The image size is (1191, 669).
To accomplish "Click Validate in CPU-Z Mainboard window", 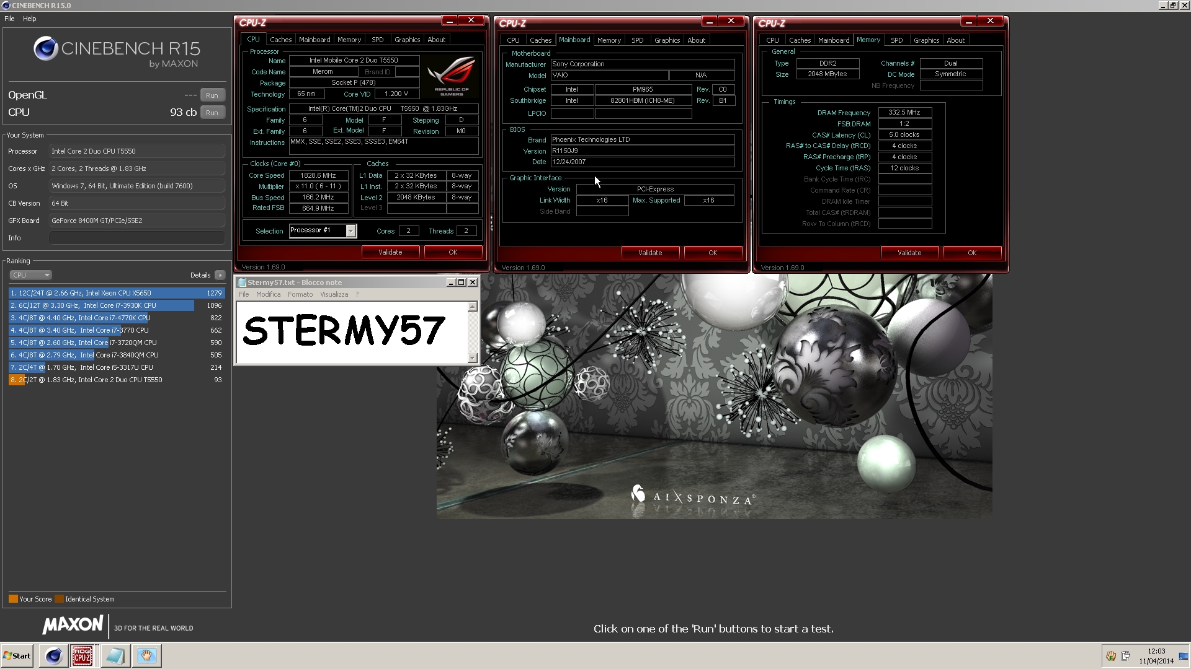I will (x=650, y=253).
